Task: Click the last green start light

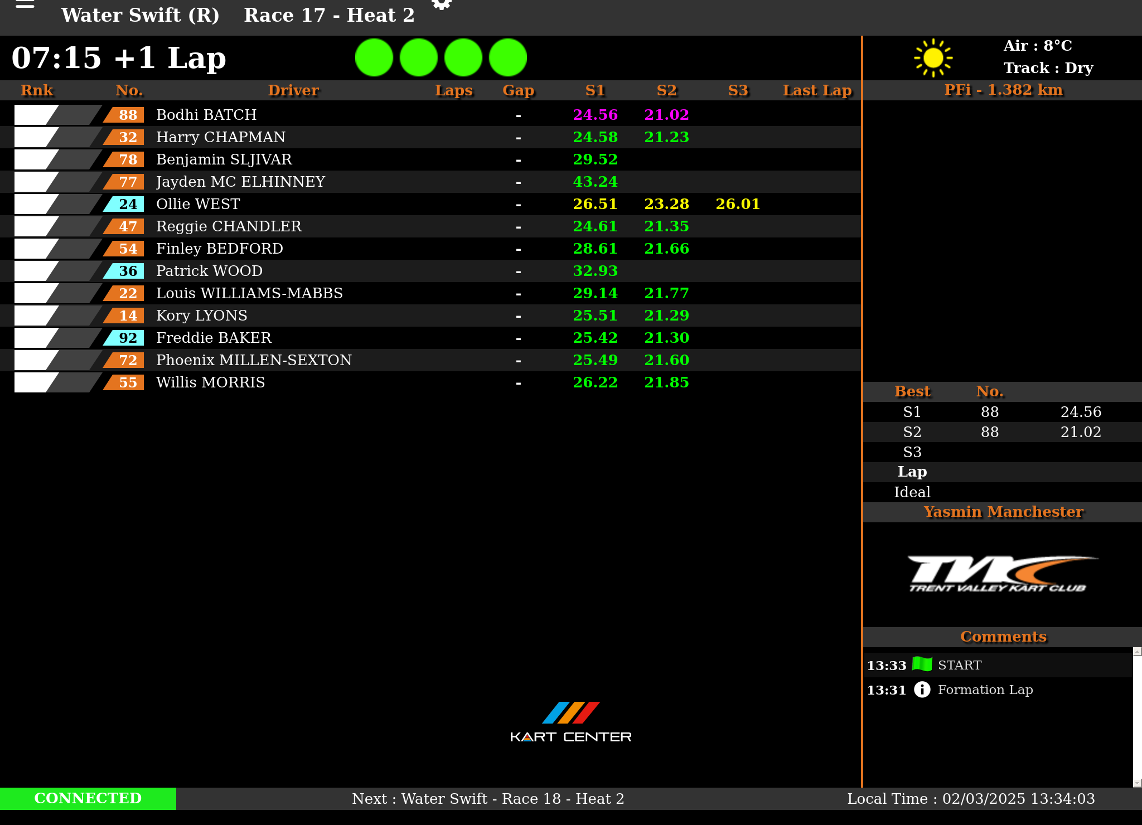Action: (508, 57)
